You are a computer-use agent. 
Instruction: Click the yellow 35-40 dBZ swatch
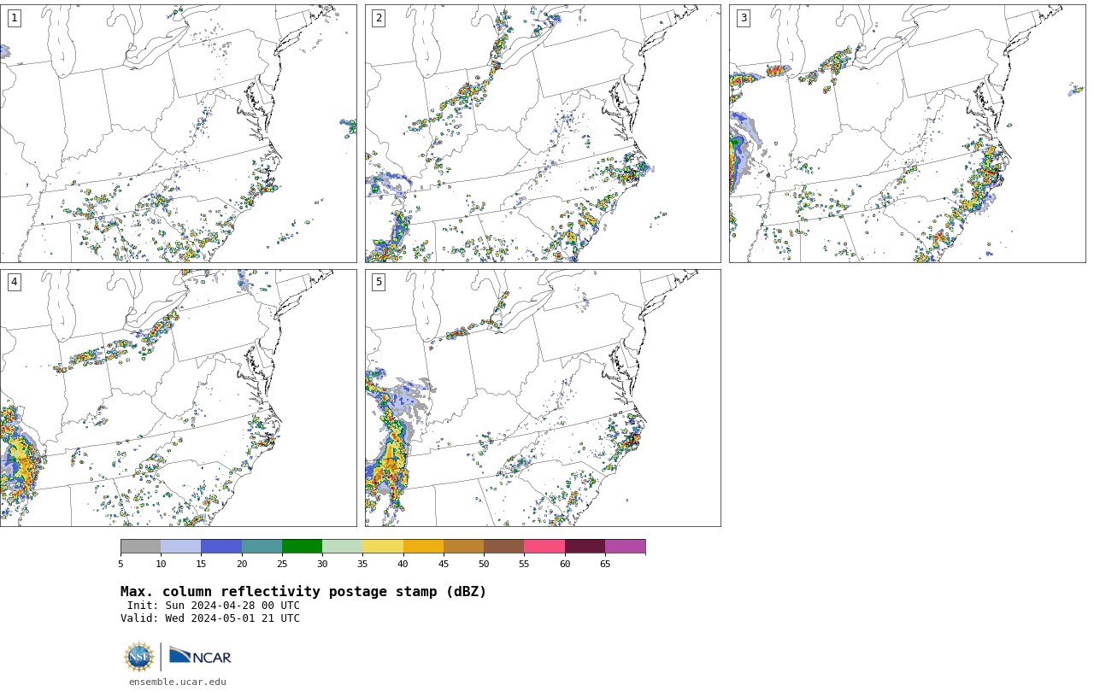[x=383, y=547]
